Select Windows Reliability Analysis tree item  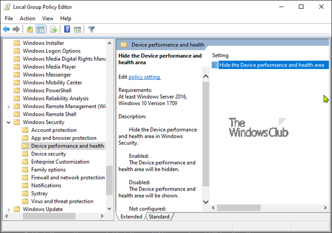[56, 98]
